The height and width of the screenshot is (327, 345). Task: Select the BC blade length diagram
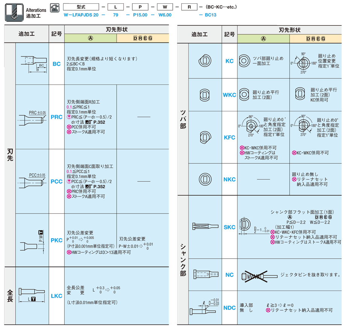(x=33, y=63)
